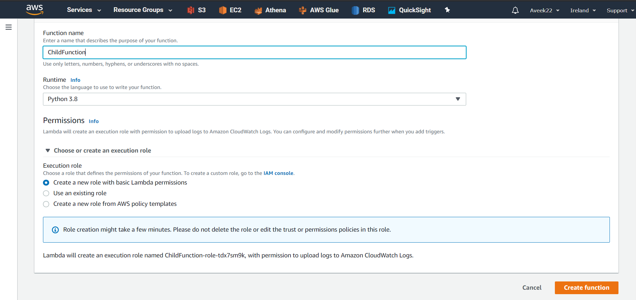The width and height of the screenshot is (636, 300).
Task: Select Use an existing role option
Action: click(x=46, y=193)
